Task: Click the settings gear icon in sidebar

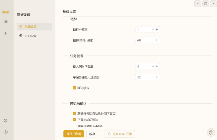Action: pyautogui.click(x=5, y=132)
